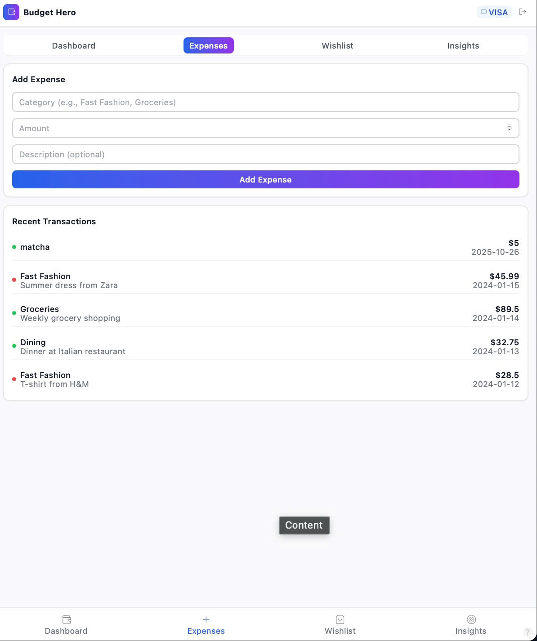Click the $45.99 amount

coord(504,276)
